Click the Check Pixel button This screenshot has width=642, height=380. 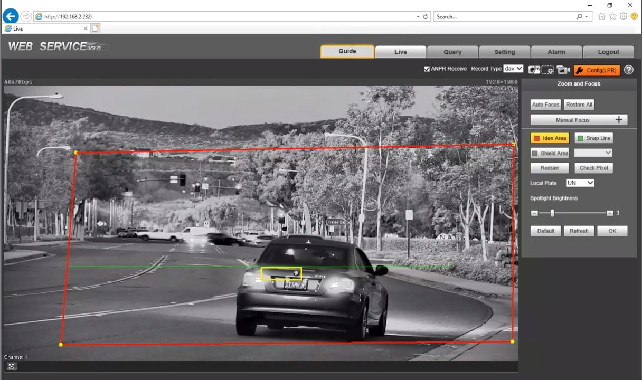pos(593,168)
